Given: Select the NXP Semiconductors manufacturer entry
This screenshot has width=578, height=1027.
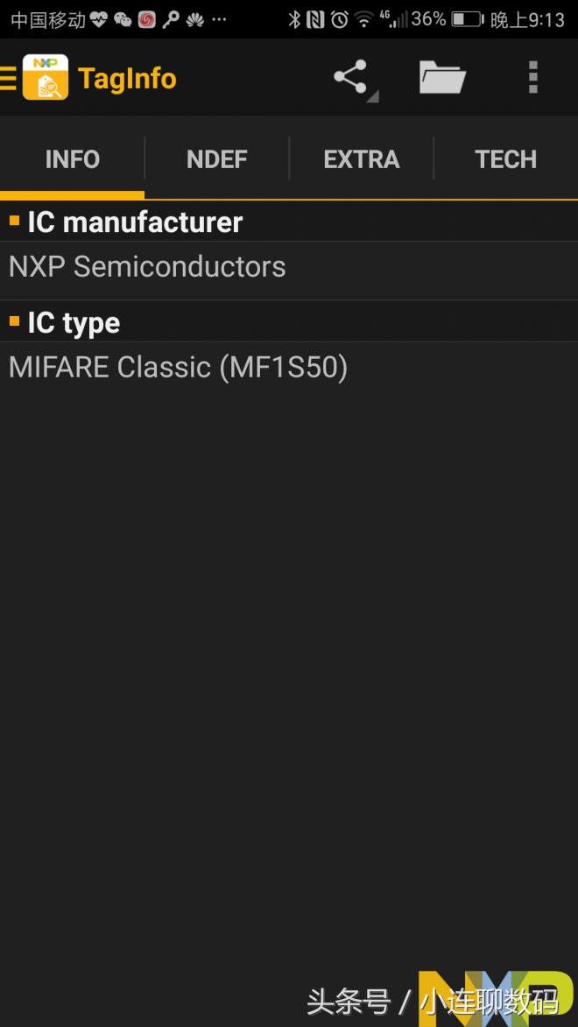Looking at the screenshot, I should 146,267.
